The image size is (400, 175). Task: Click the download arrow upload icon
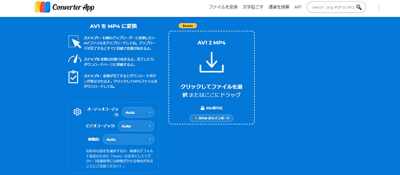click(x=212, y=62)
